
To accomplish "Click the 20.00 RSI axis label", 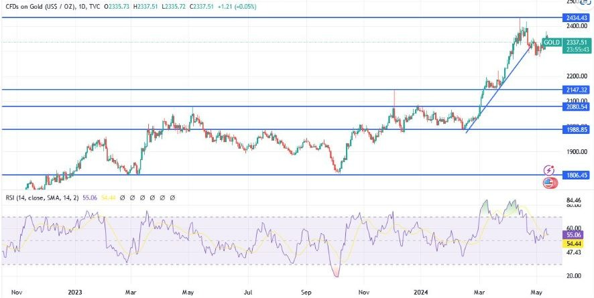I will point(575,276).
